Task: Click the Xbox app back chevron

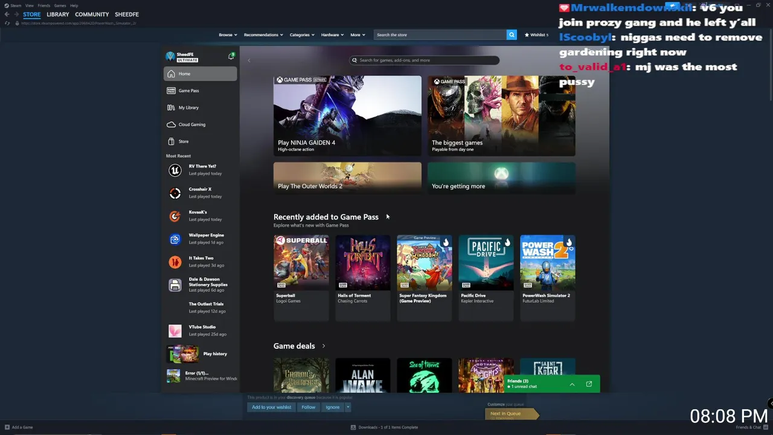Action: pyautogui.click(x=249, y=60)
